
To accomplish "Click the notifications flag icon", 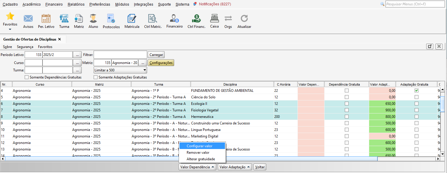I will (x=195, y=4).
